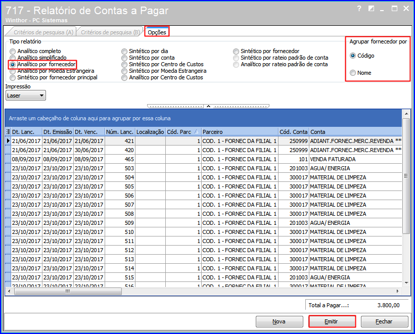The image size is (415, 334).
Task: Toggle sort on Cód. Parc column header
Action: click(x=183, y=131)
